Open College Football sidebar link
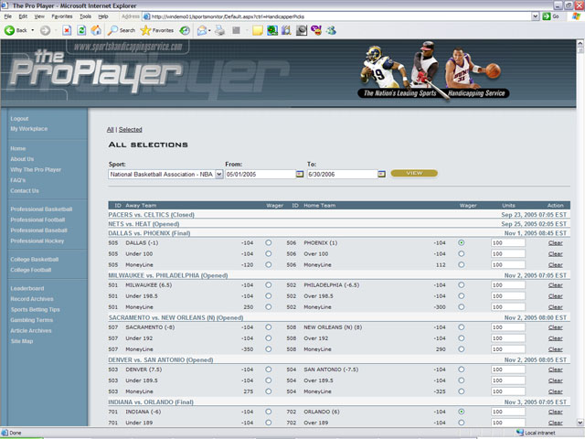This screenshot has width=585, height=439. tap(31, 270)
